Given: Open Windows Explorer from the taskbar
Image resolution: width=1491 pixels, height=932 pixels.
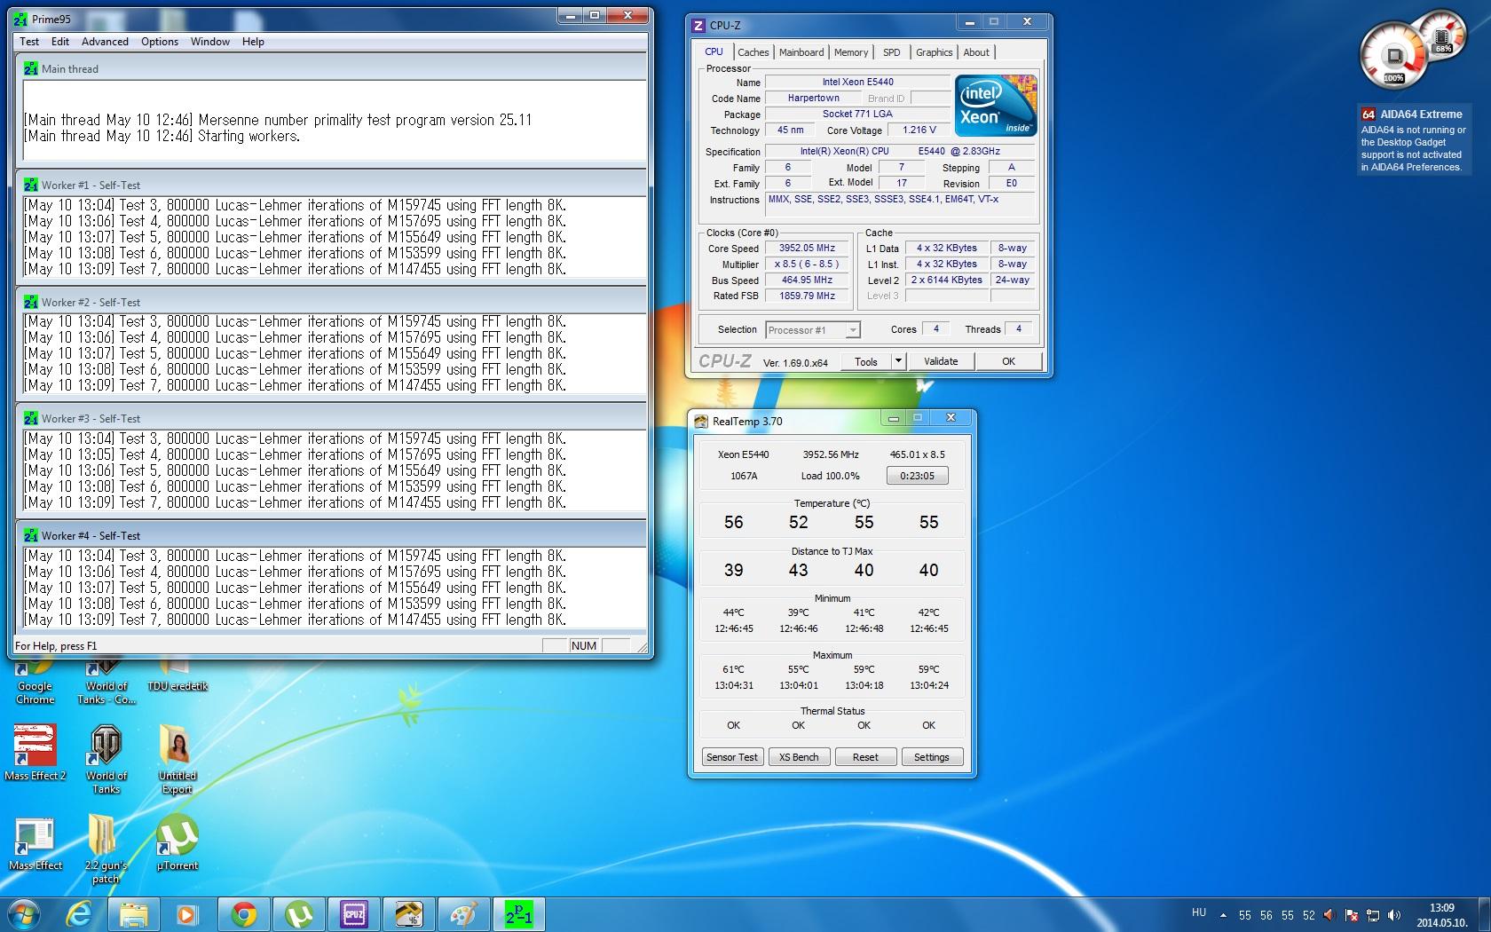Looking at the screenshot, I should (x=134, y=914).
